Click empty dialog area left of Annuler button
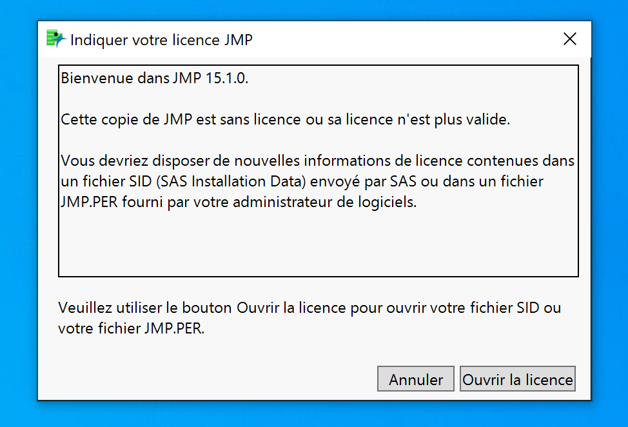628x427 pixels. click(213, 379)
